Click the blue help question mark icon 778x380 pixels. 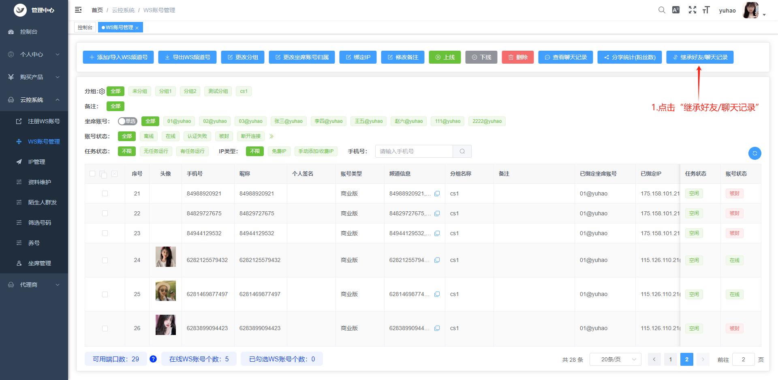(x=153, y=359)
